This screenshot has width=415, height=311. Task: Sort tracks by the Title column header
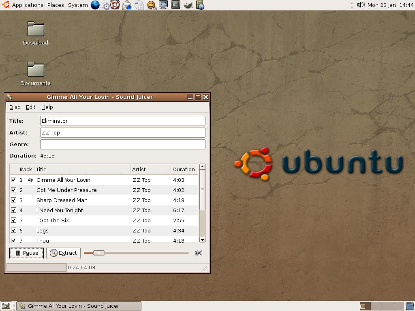pos(82,170)
